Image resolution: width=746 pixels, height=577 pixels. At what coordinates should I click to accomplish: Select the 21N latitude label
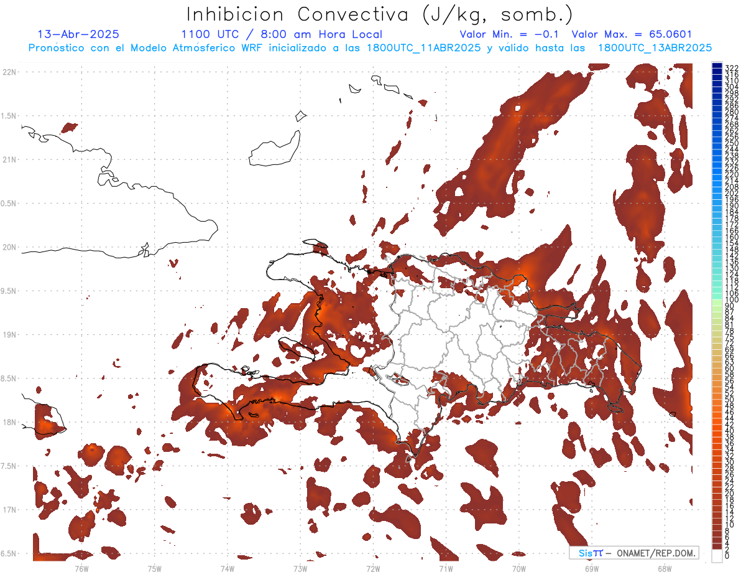point(9,159)
